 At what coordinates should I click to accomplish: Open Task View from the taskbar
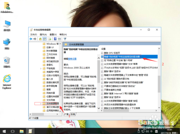(13, 131)
